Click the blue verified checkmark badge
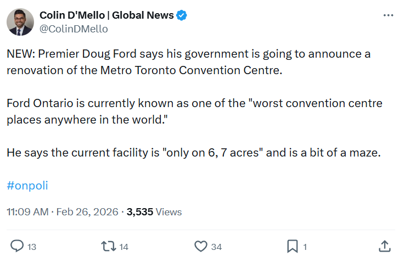Image resolution: width=399 pixels, height=262 pixels. point(182,15)
